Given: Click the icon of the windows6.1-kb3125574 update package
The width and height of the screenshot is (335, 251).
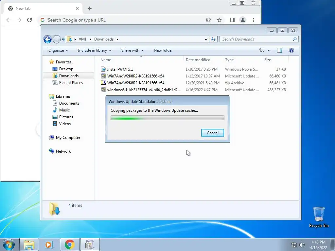Looking at the screenshot, I should pos(103,90).
